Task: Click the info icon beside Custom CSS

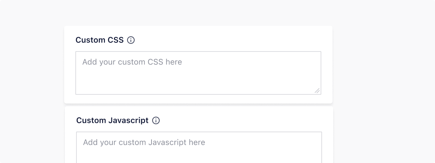Action: 131,40
